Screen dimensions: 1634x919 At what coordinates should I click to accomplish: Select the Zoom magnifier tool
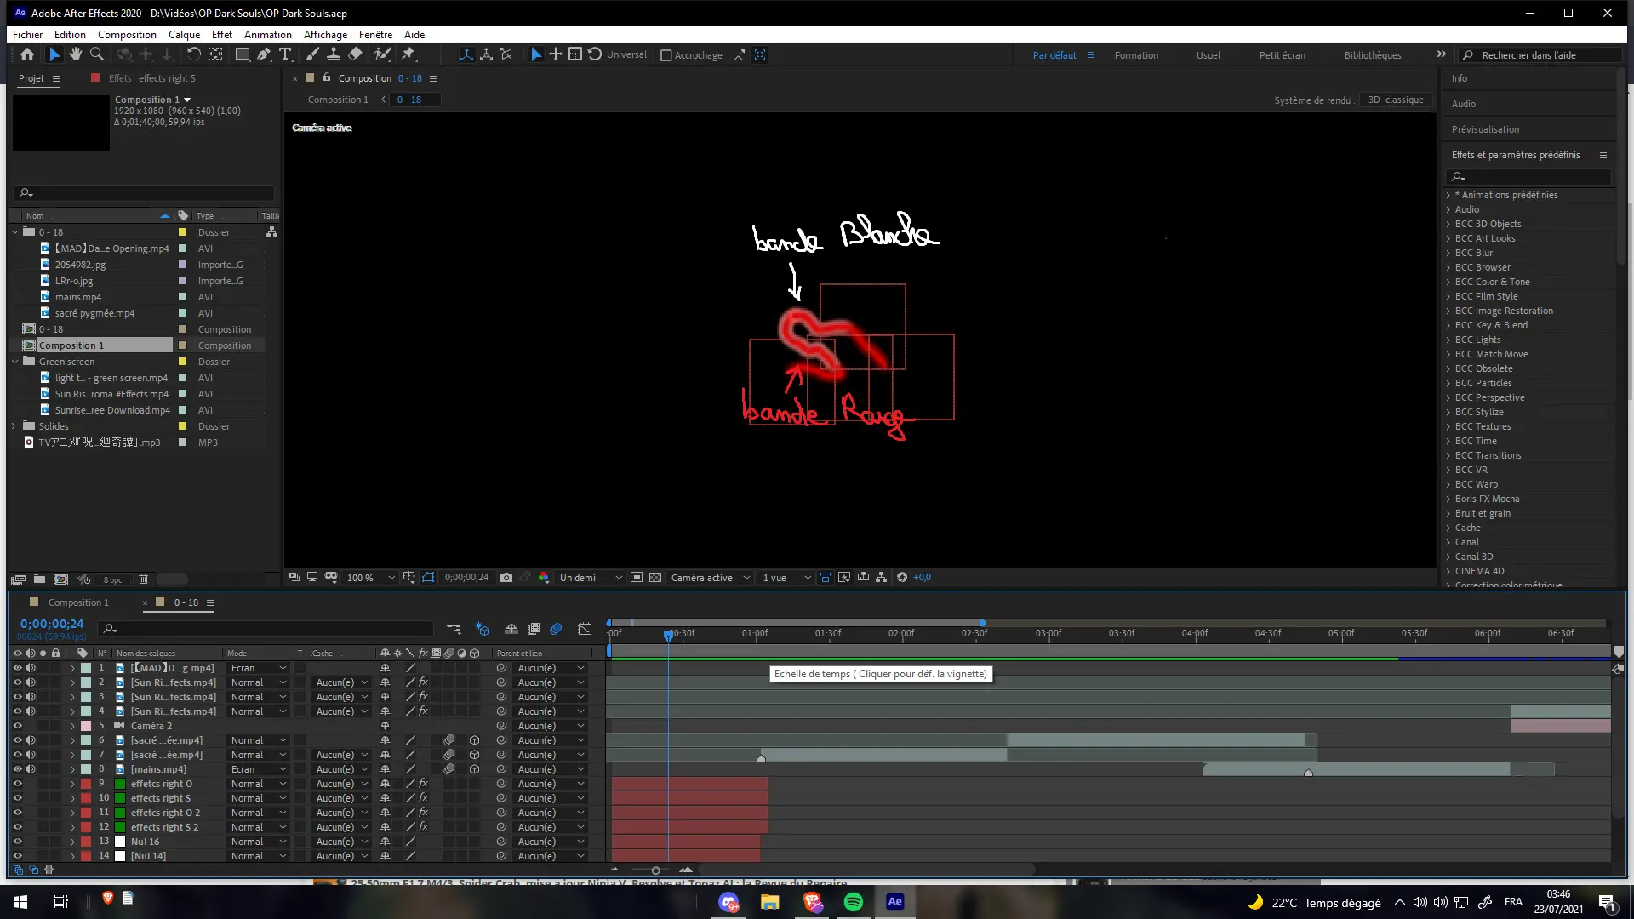click(x=97, y=54)
